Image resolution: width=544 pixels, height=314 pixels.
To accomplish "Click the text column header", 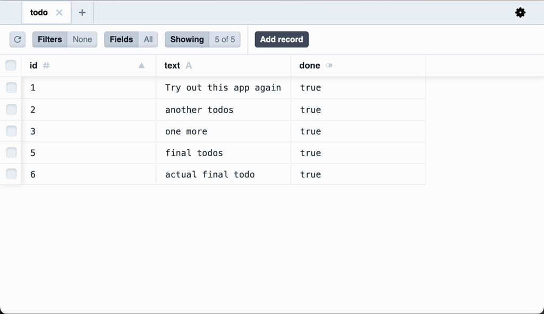I will (x=171, y=65).
